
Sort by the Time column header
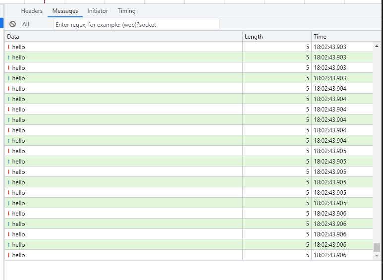pos(342,37)
